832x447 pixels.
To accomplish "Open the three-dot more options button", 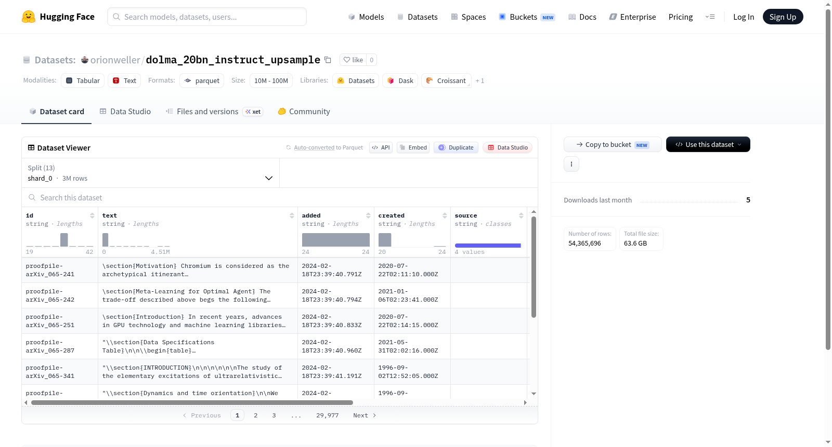I will 571,164.
